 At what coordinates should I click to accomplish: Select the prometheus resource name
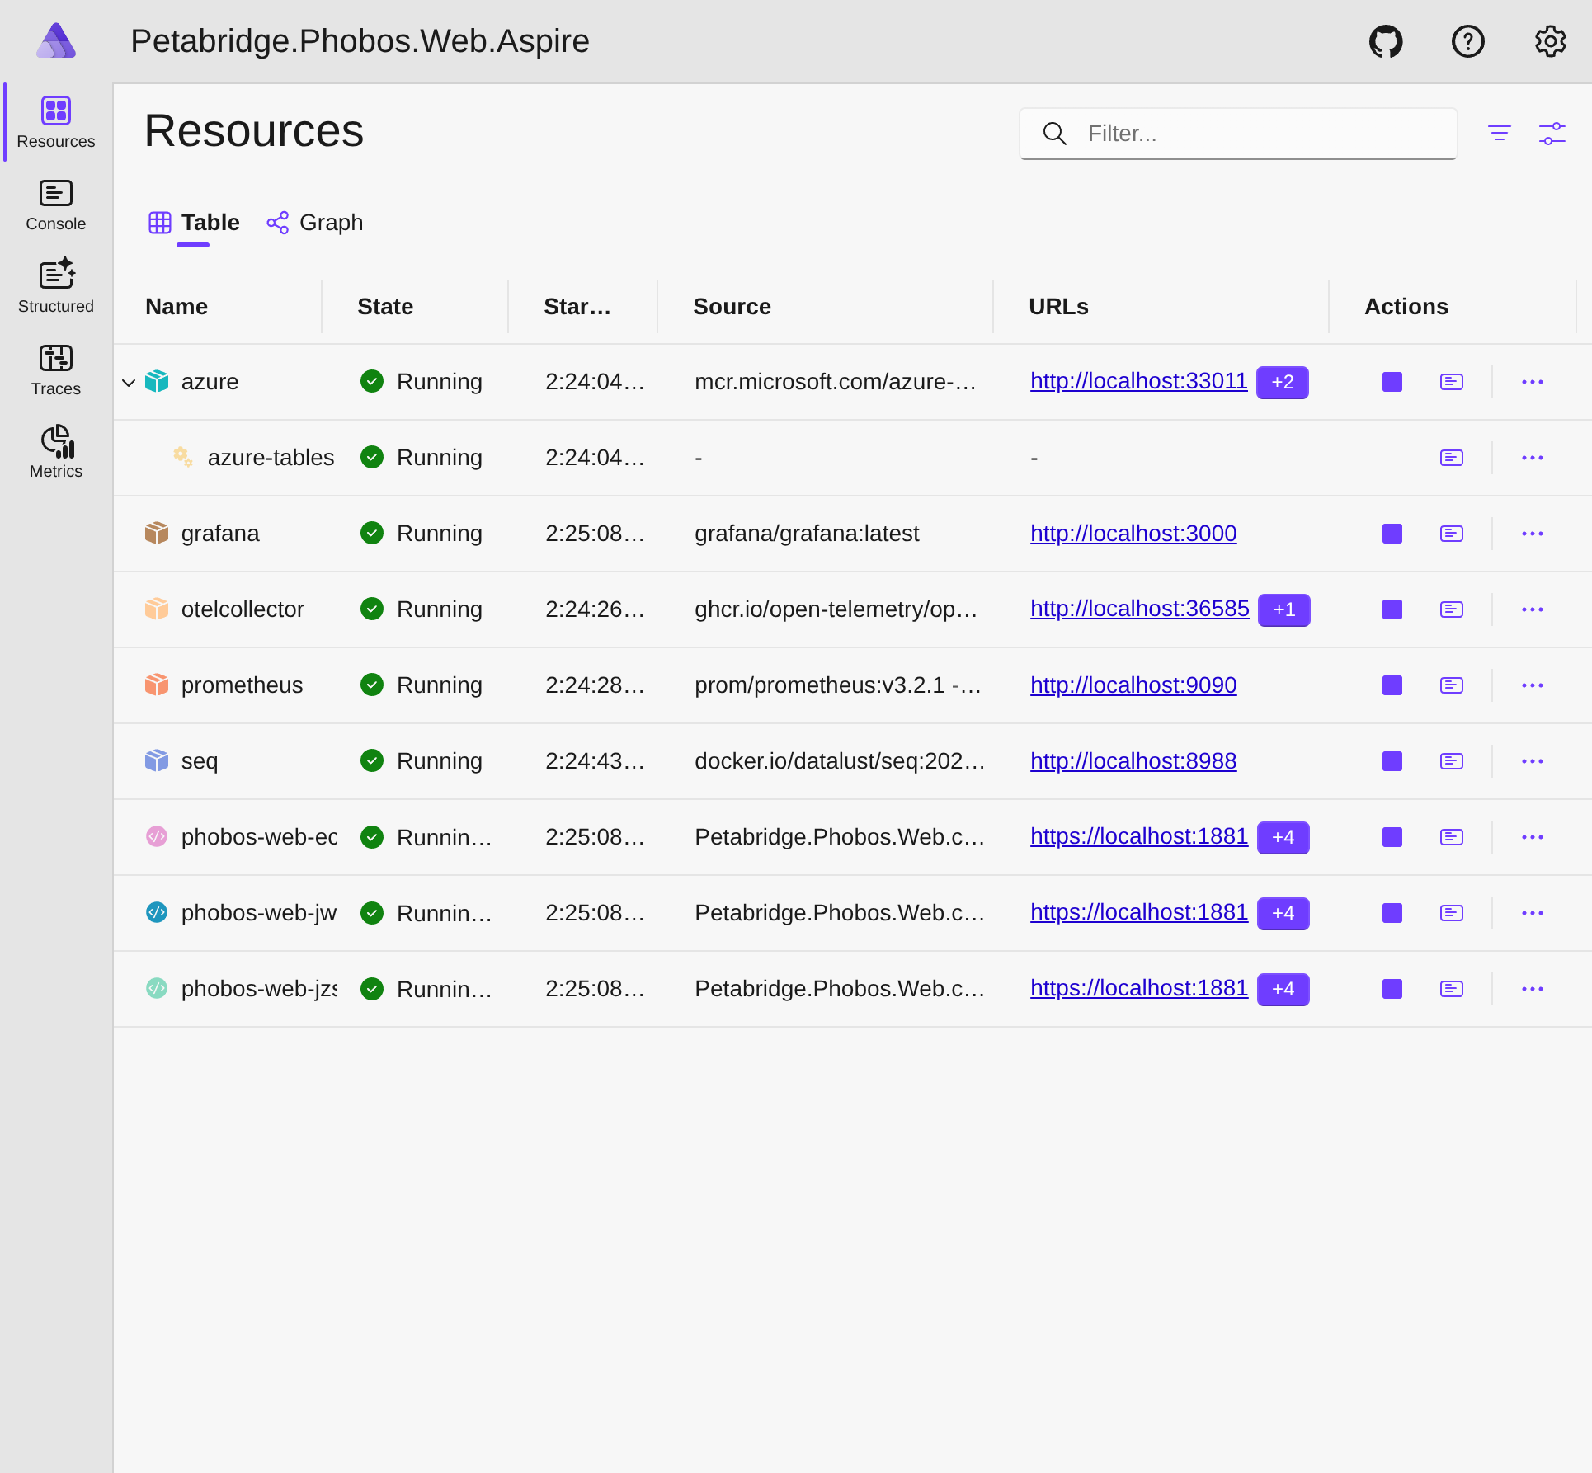click(242, 685)
